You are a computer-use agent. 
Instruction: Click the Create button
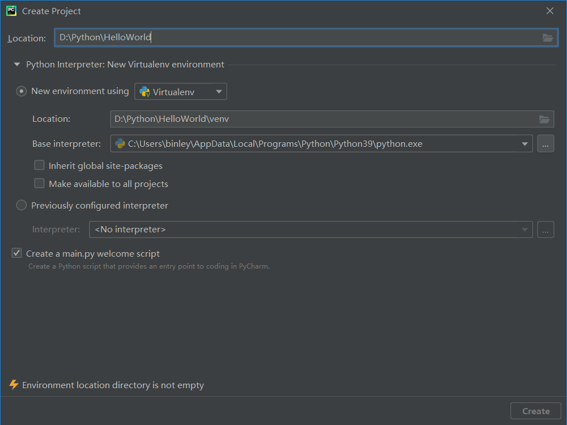[x=535, y=411]
